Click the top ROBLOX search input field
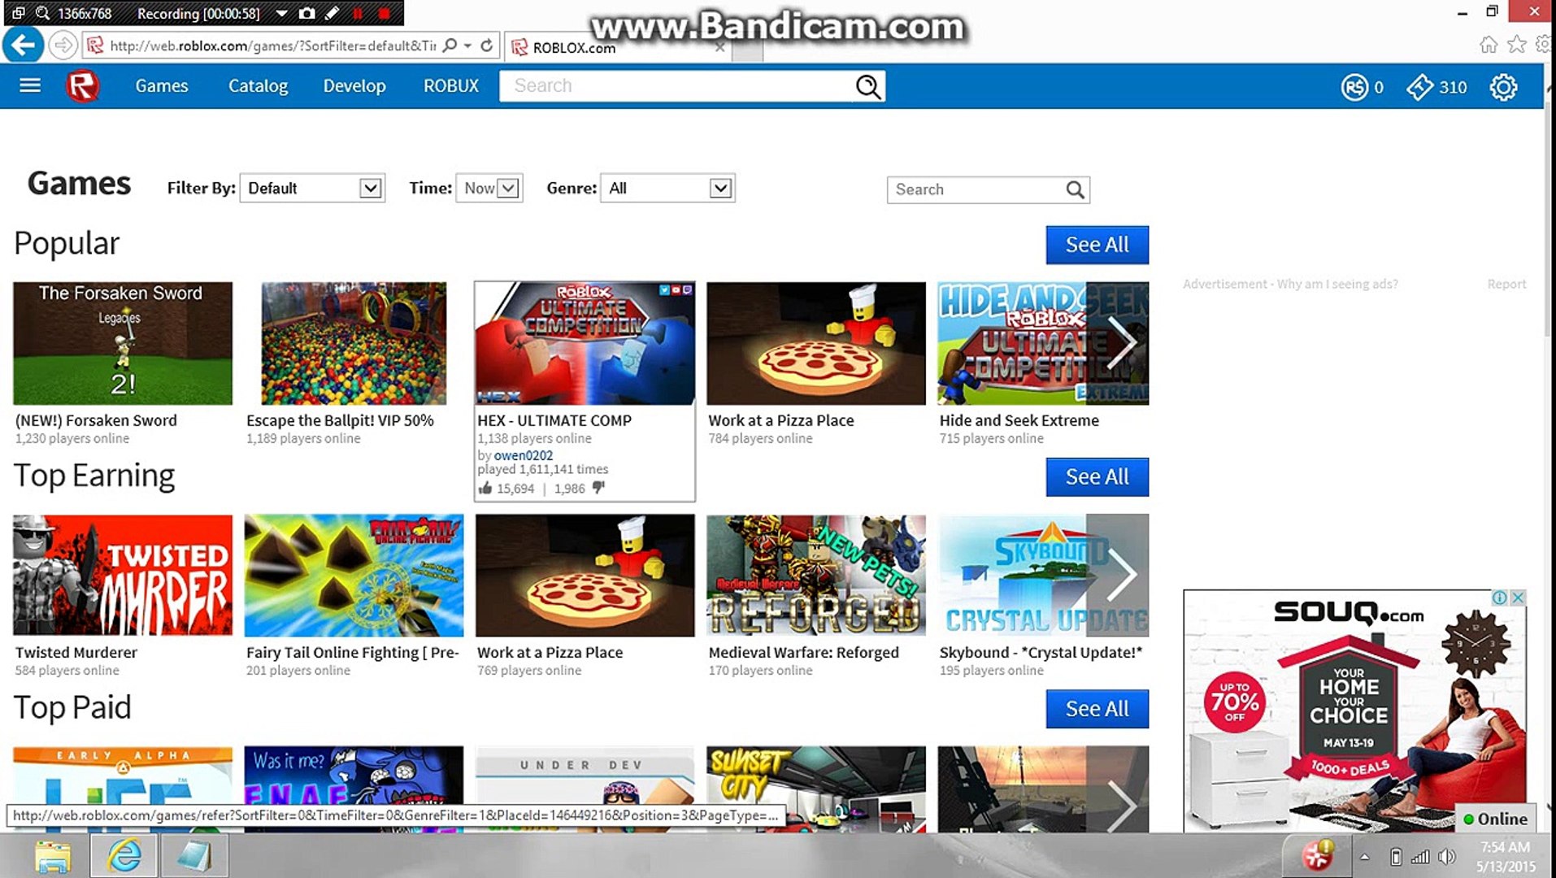Viewport: 1556px width, 878px height. click(x=676, y=86)
